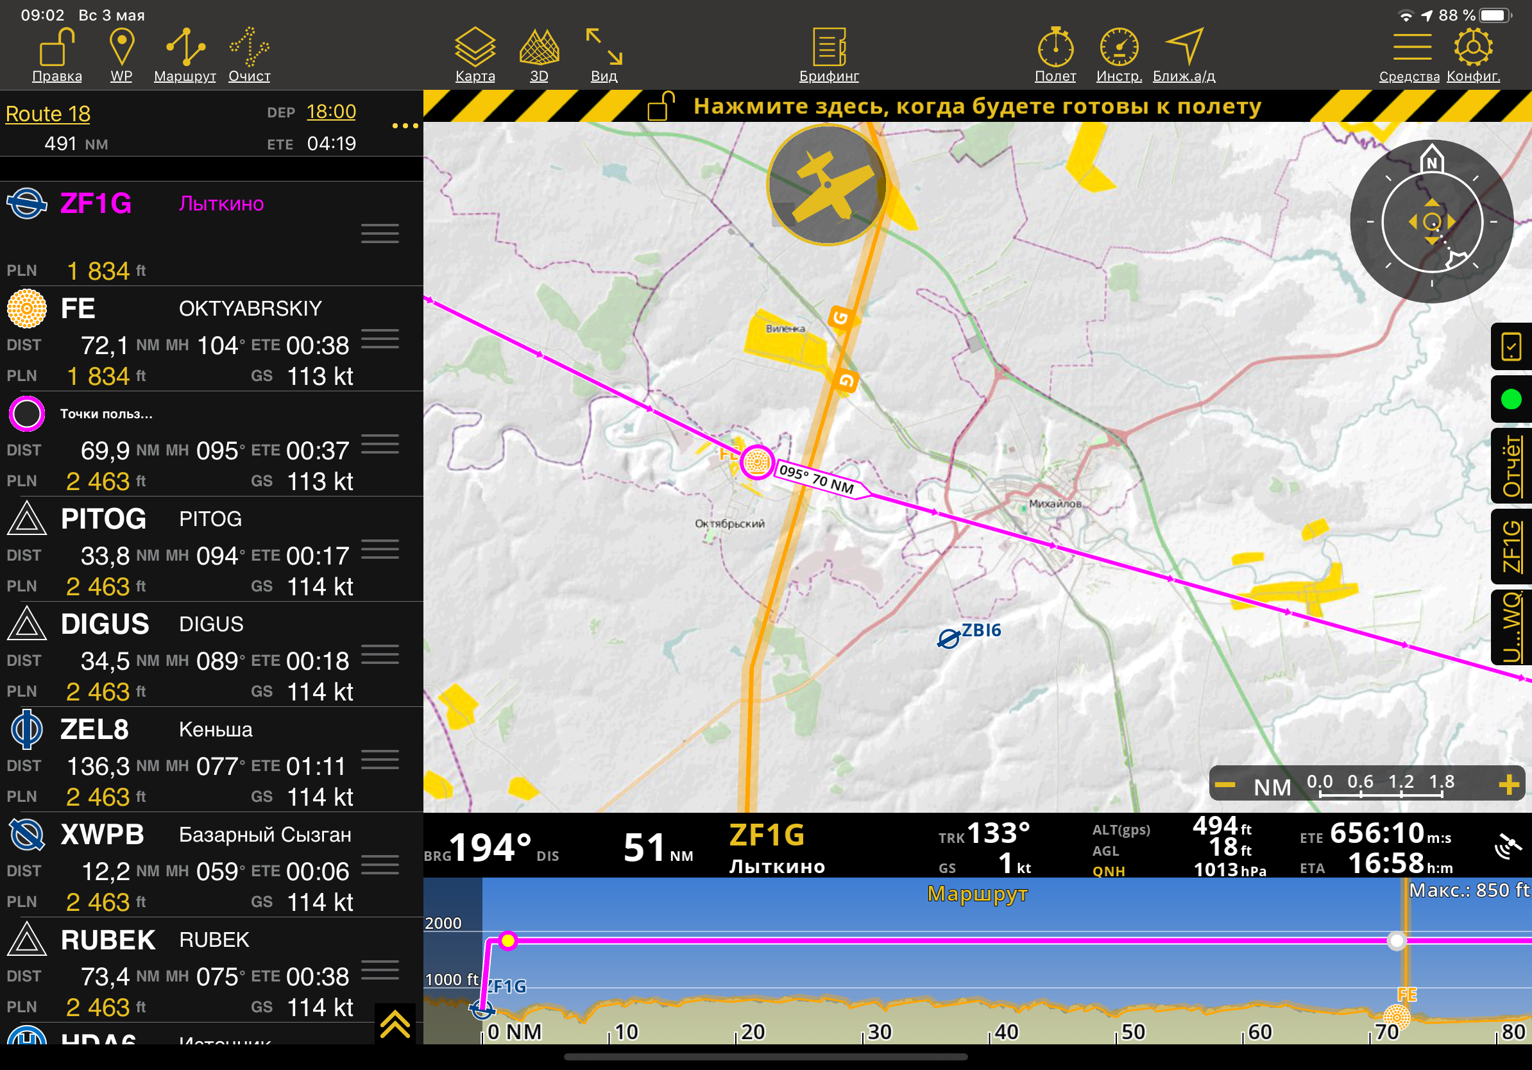
Task: Edit the 18:00 departure time
Action: pyautogui.click(x=331, y=112)
